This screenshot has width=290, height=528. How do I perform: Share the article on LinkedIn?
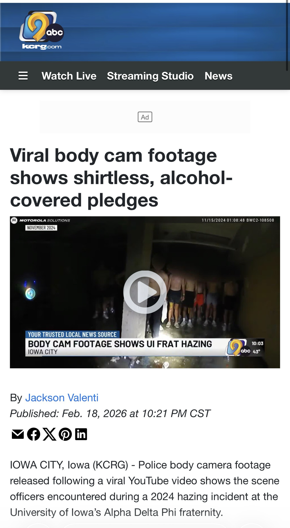tap(81, 434)
